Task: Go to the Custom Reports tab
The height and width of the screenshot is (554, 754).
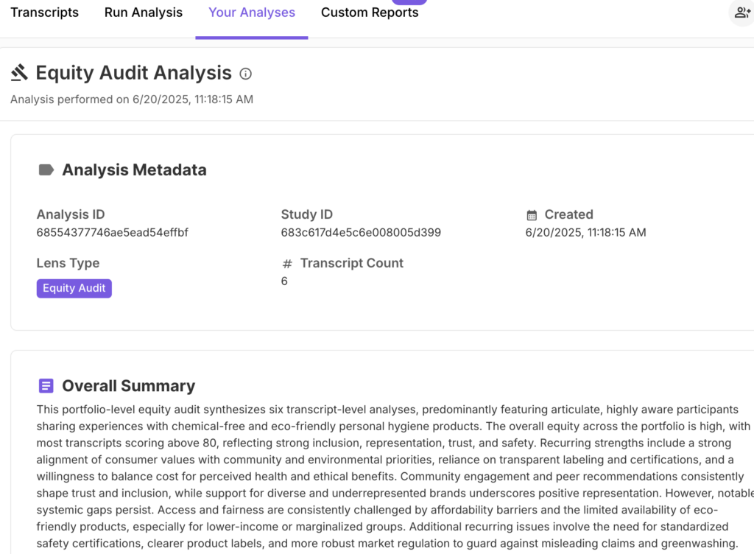Action: pos(370,13)
